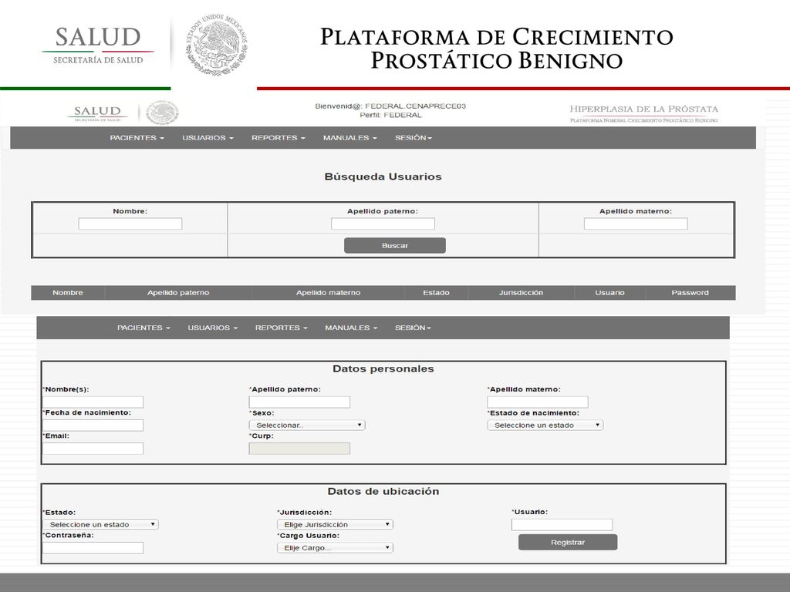
Task: Click the Registrar button
Action: [x=568, y=542]
